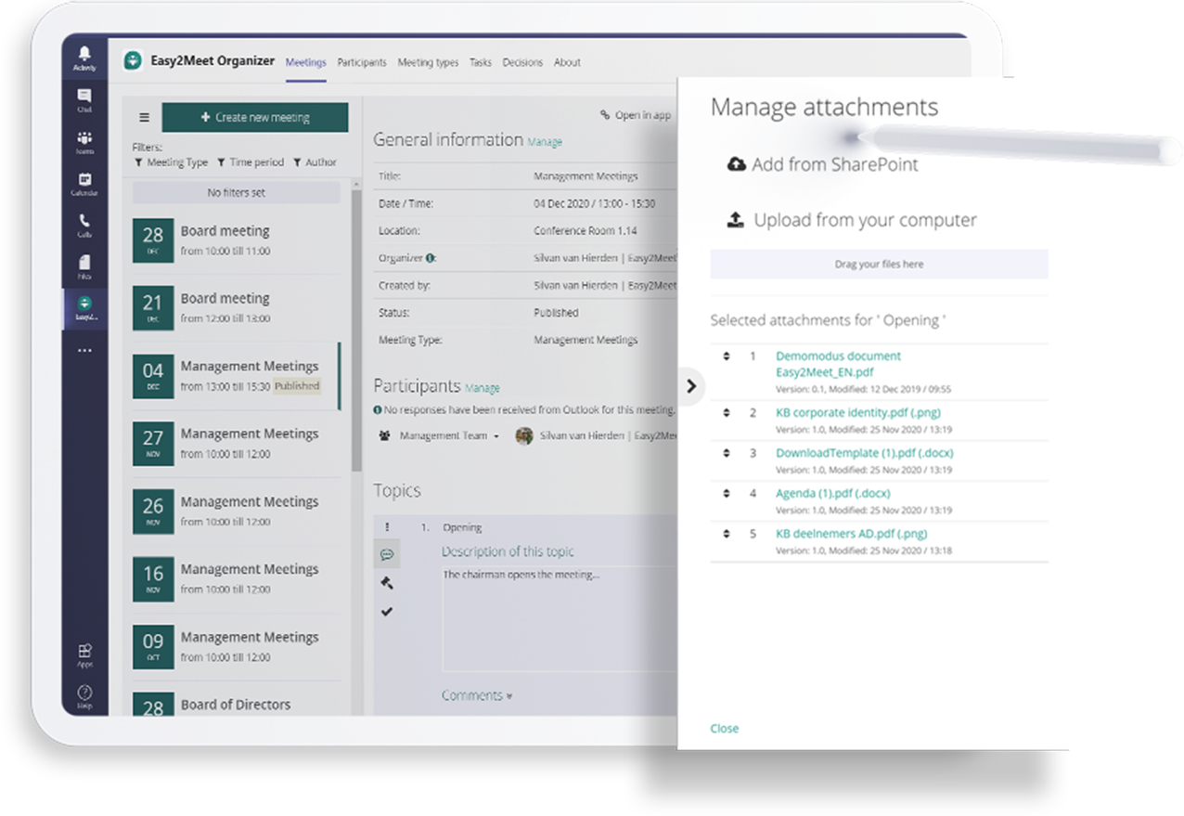Select the Board of Directors meeting

coord(237,704)
